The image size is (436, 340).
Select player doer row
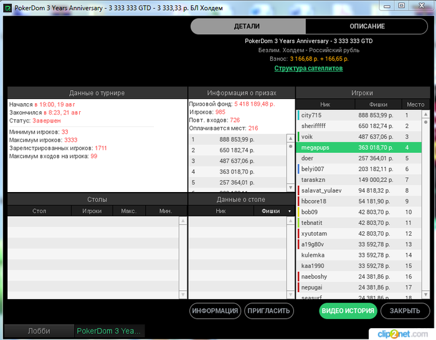click(359, 159)
